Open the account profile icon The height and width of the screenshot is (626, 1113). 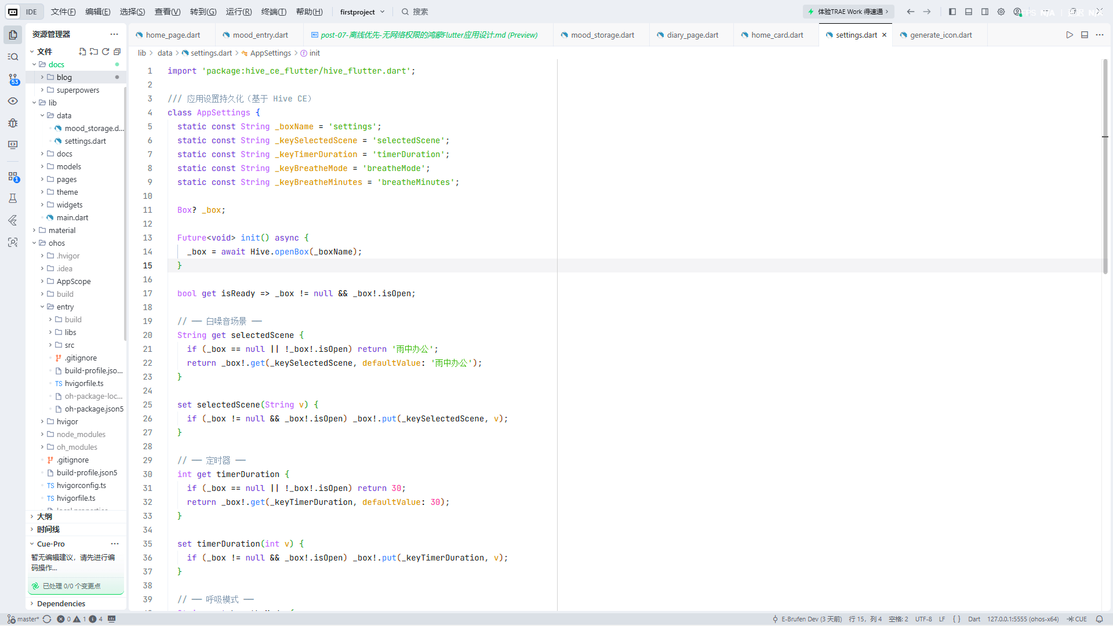pos(1017,12)
